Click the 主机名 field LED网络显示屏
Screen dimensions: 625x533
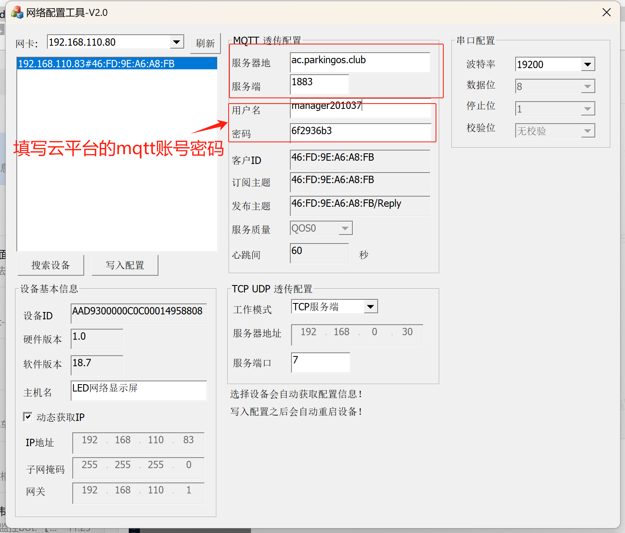(139, 391)
